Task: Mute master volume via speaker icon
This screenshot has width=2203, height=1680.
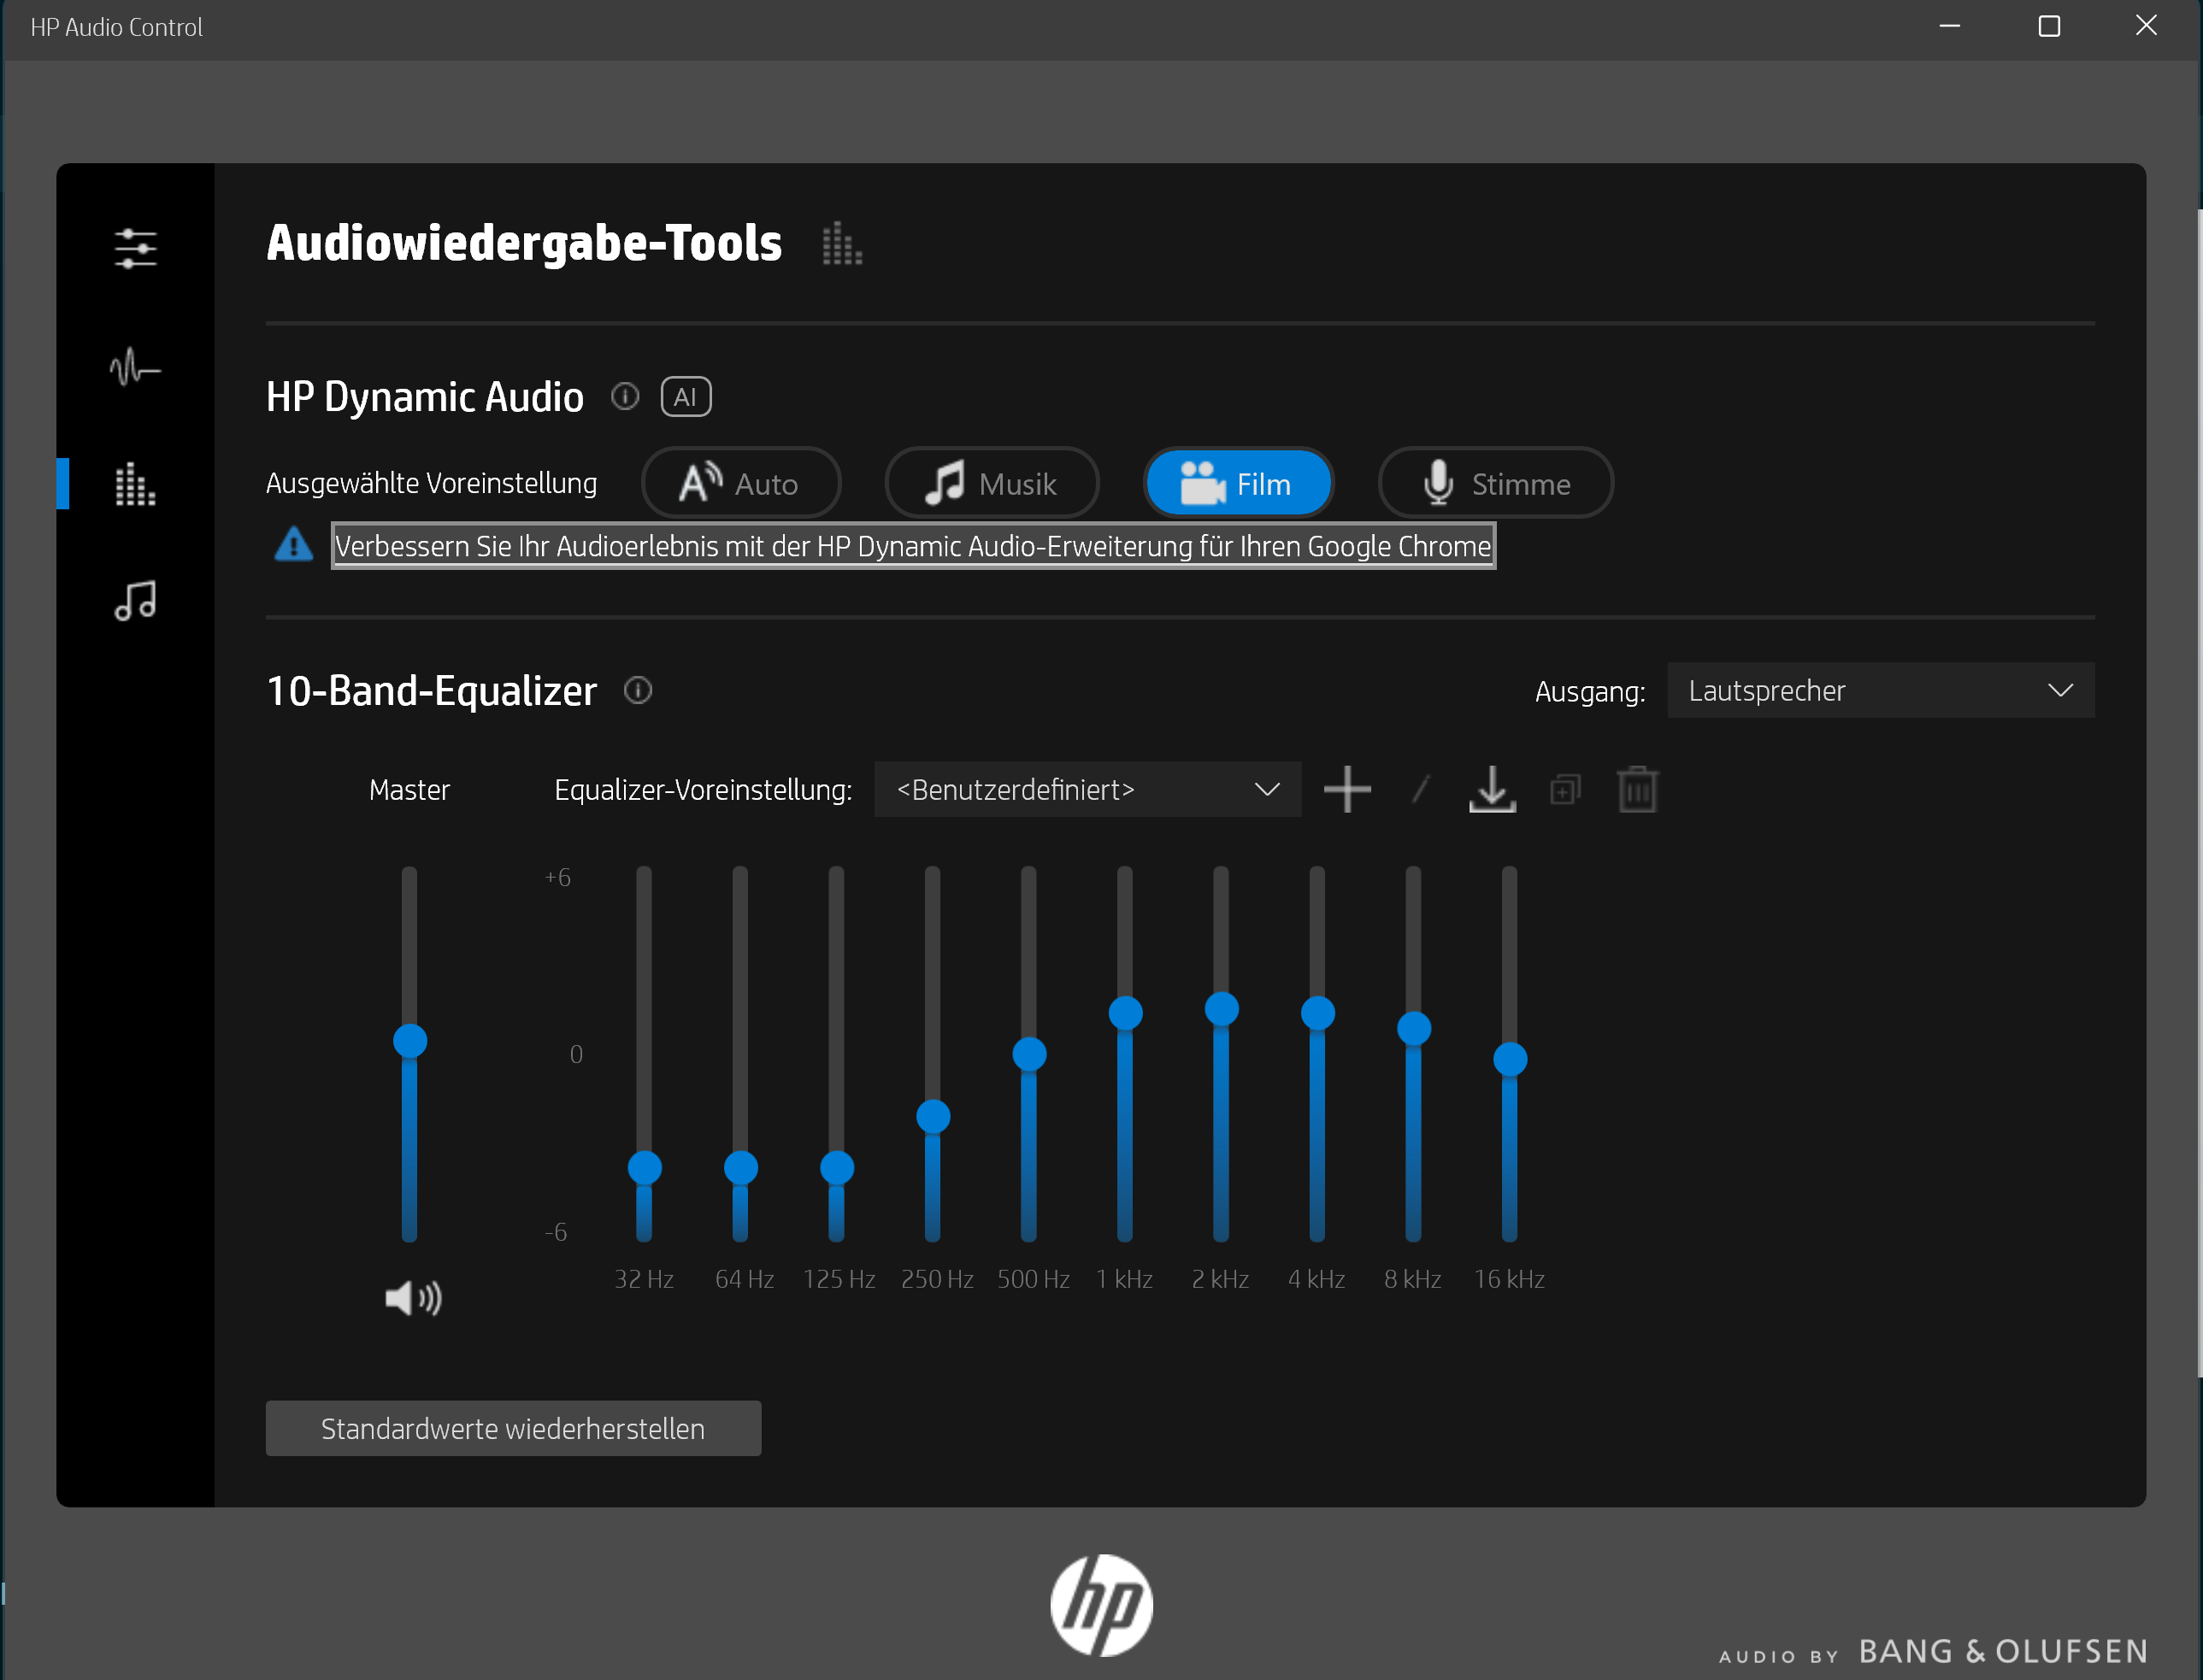Action: point(412,1298)
